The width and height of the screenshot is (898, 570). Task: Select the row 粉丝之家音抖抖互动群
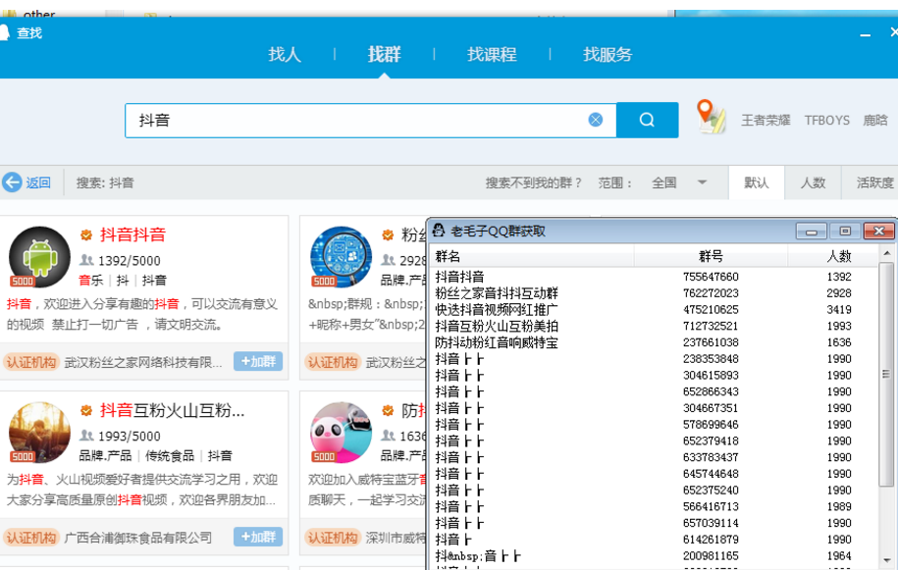click(x=653, y=293)
